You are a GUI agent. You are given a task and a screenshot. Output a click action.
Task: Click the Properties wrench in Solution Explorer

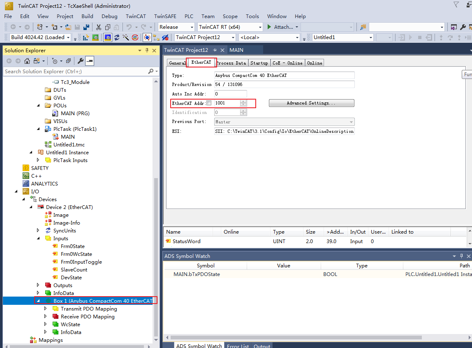(x=80, y=61)
